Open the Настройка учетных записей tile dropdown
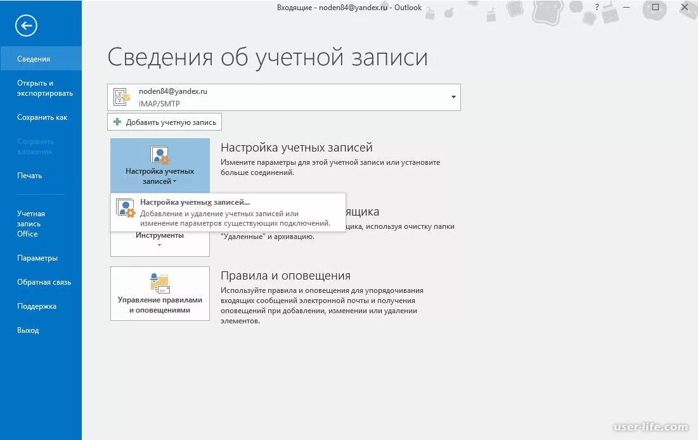This screenshot has width=698, height=440. 160,165
